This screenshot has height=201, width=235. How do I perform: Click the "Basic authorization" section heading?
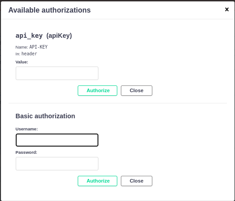pyautogui.click(x=45, y=116)
